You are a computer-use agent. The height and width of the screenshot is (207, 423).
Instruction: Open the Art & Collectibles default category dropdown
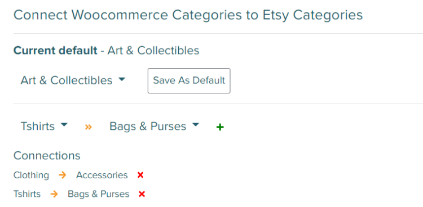point(73,80)
